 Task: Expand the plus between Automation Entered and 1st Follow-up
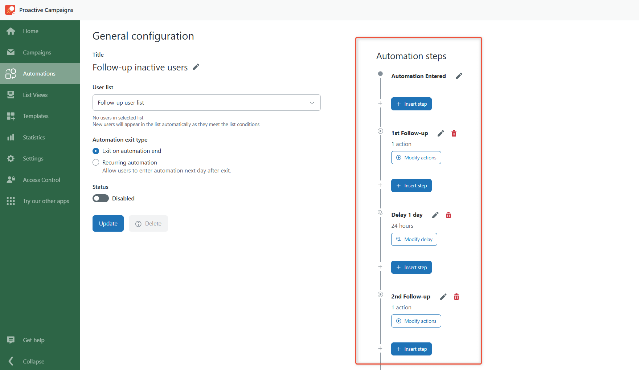click(x=380, y=103)
